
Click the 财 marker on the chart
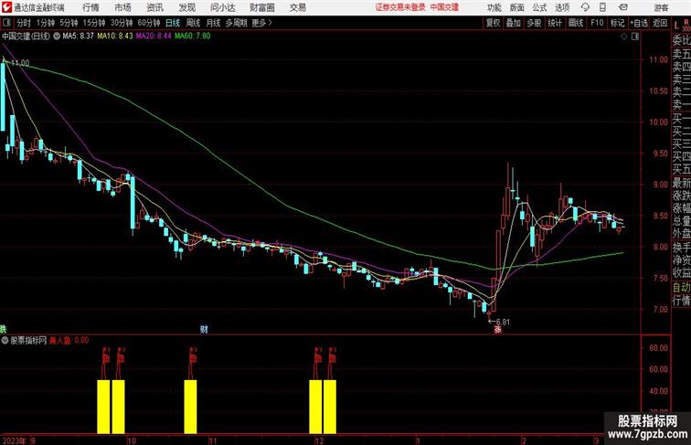click(x=204, y=329)
